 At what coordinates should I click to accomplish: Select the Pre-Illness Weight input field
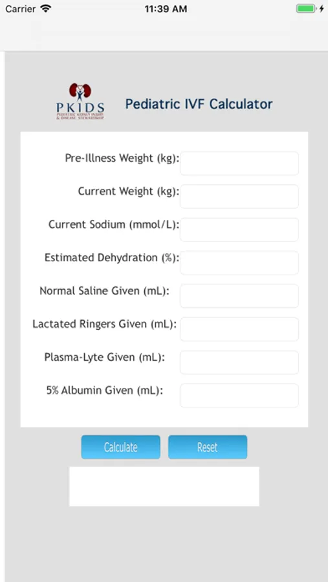tap(239, 164)
